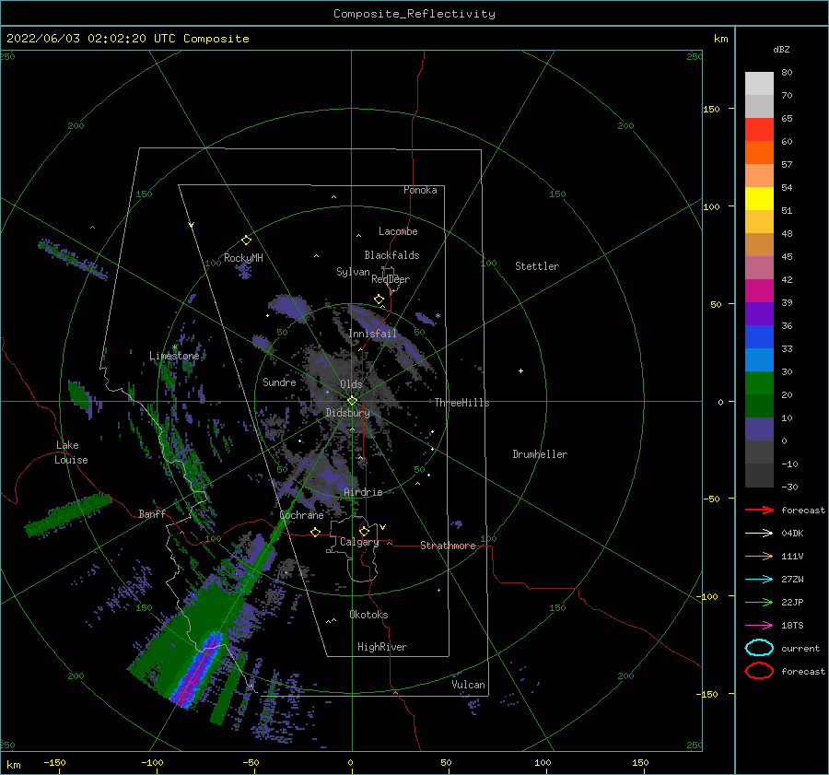Click the white asterisk east of Innisfail
The image size is (829, 775).
[438, 316]
